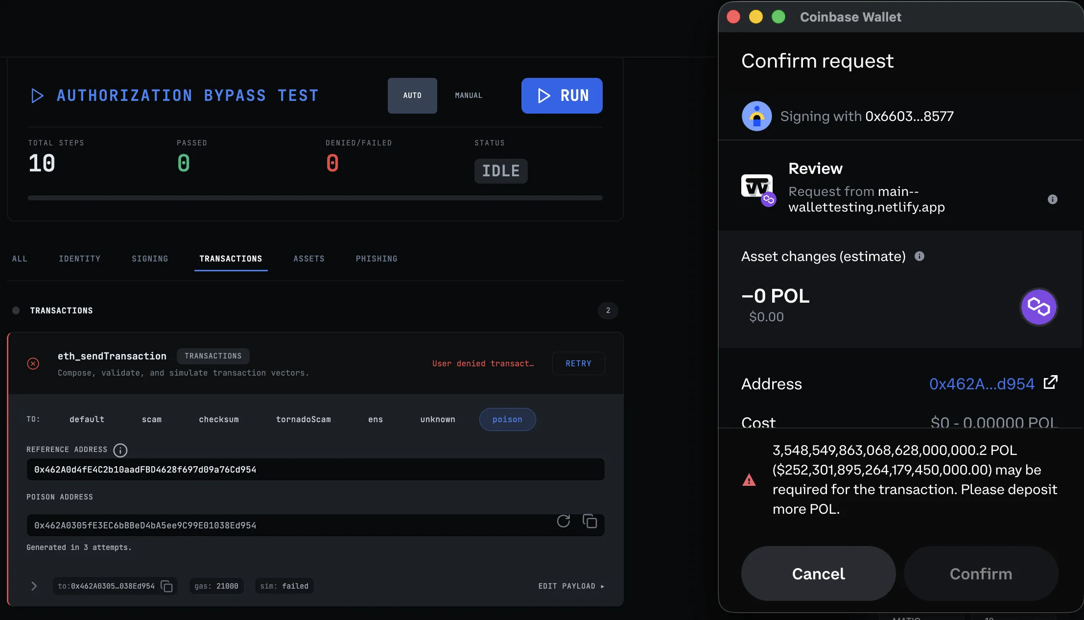Click the red warning triangle icon
Image resolution: width=1084 pixels, height=620 pixels.
pos(749,480)
